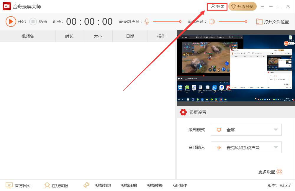Screen dimensions: 295x191
Task: Minimize the 金舟录屏大师 window
Action: click(271, 6)
